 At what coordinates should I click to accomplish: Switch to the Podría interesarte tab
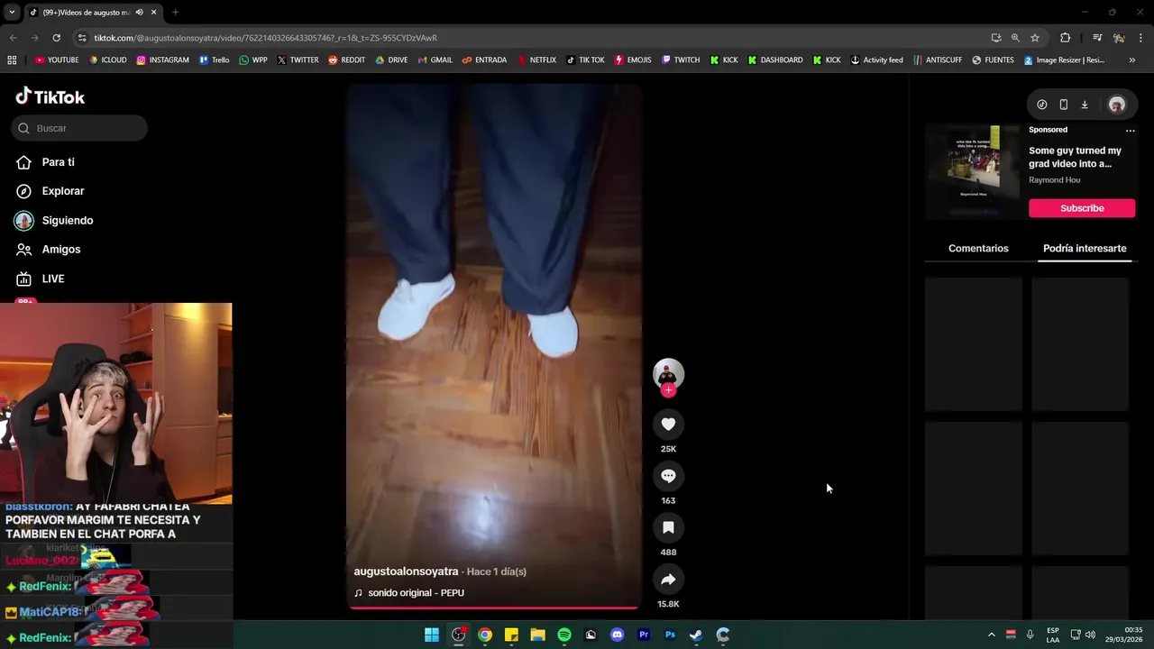tap(1085, 248)
